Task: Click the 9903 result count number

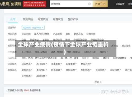Action: point(26,90)
